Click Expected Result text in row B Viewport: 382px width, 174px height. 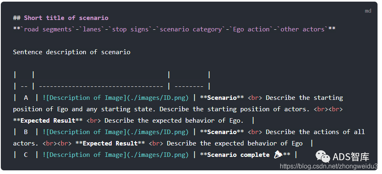click(110, 143)
